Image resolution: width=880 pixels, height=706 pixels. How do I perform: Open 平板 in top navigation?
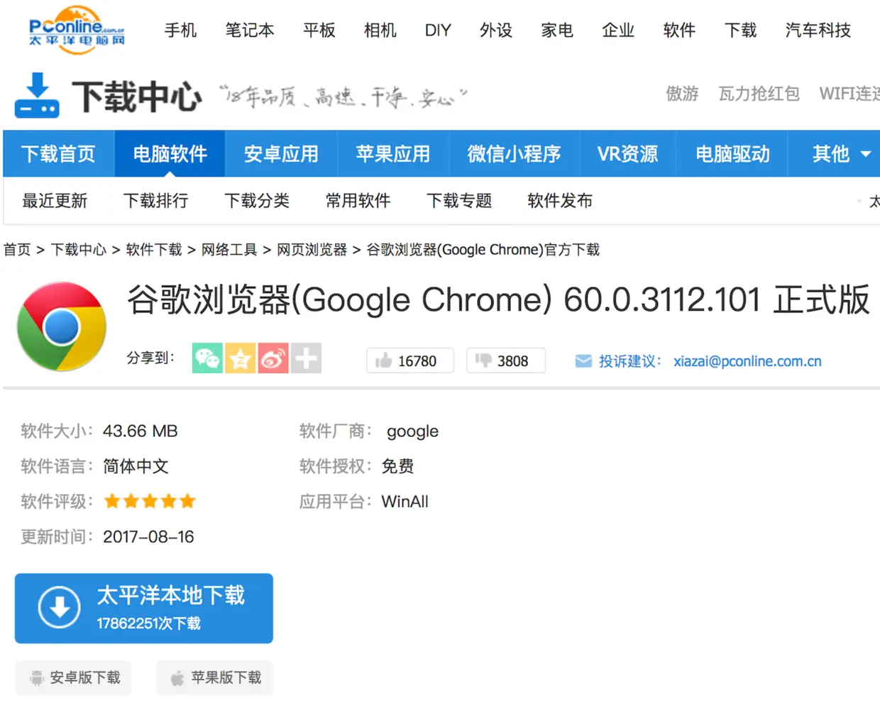[319, 31]
